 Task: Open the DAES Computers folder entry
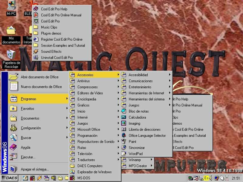(x=95, y=166)
